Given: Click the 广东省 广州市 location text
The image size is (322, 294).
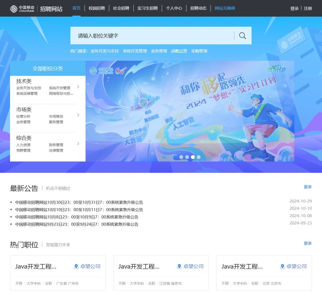Looking at the screenshot, I should [67, 283].
